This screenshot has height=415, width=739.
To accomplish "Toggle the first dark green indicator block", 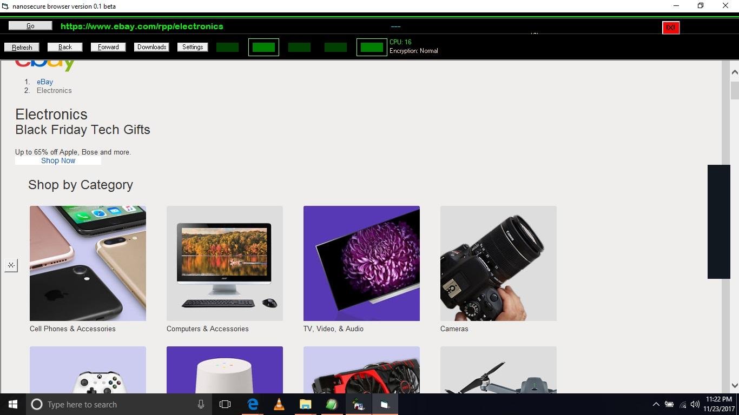I will point(227,47).
